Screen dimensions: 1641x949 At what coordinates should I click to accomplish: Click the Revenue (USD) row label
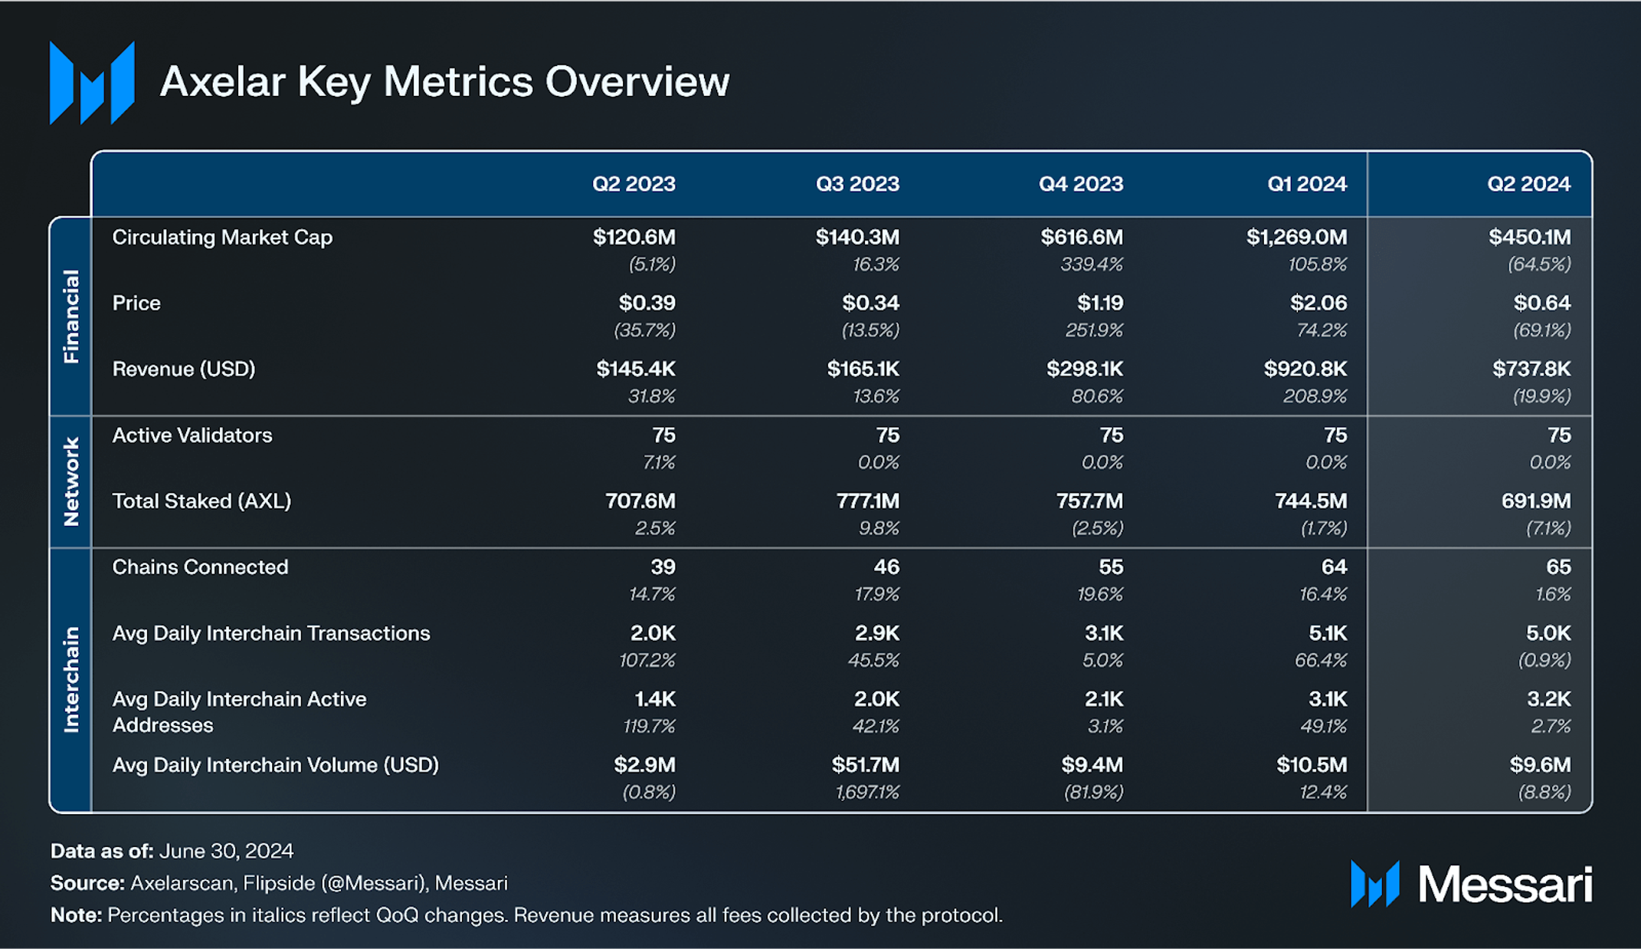click(184, 369)
